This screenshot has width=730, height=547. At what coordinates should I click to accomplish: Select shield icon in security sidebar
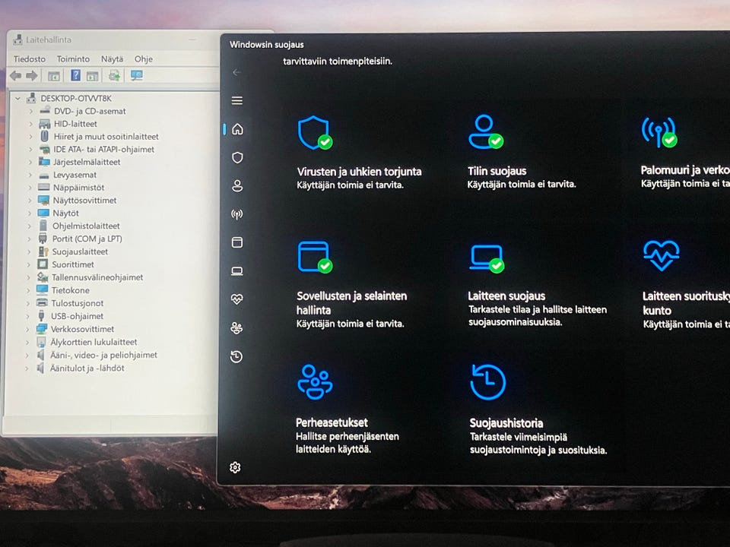[x=237, y=158]
